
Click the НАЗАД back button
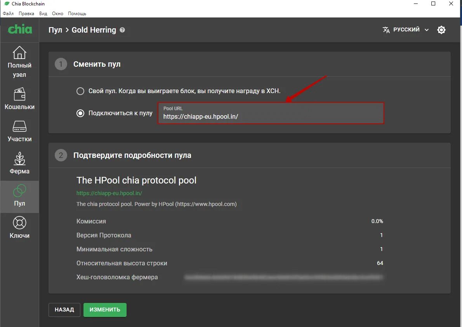(x=64, y=310)
